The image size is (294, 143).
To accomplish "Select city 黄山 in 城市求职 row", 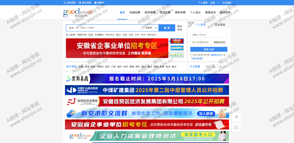I will click(174, 67).
